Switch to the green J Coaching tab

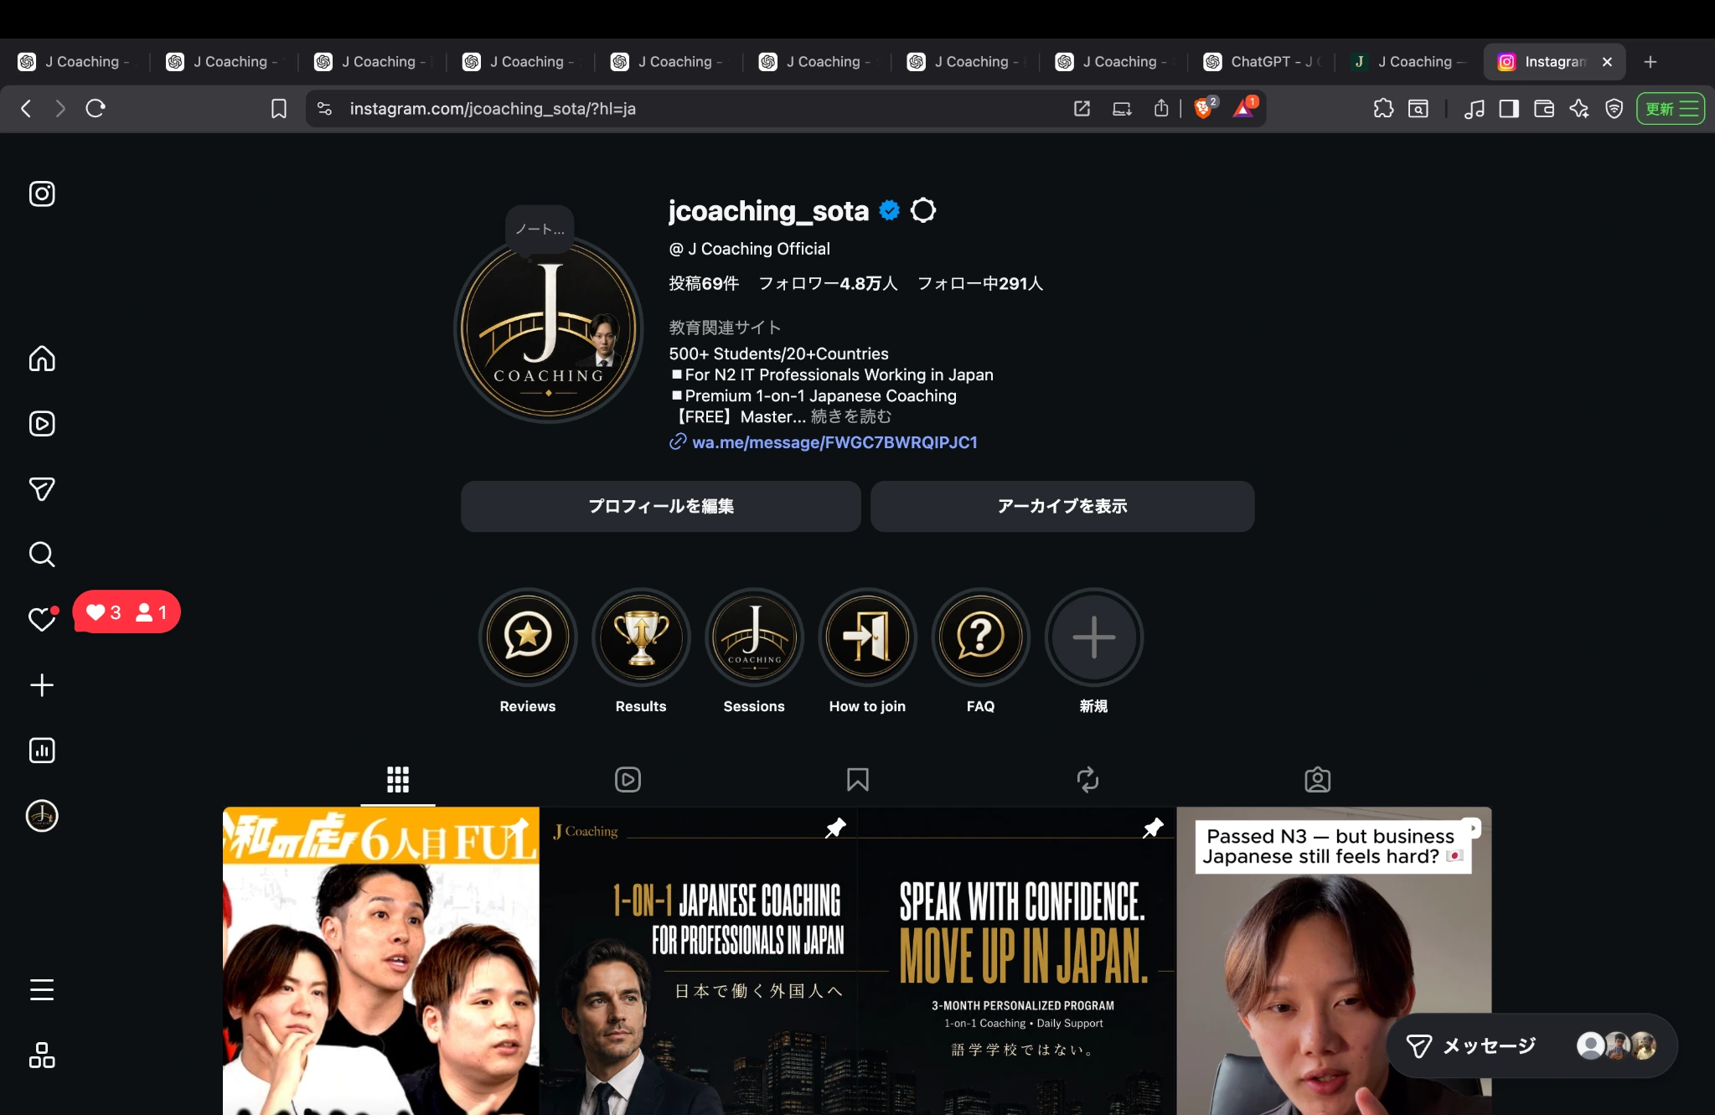(x=1410, y=61)
